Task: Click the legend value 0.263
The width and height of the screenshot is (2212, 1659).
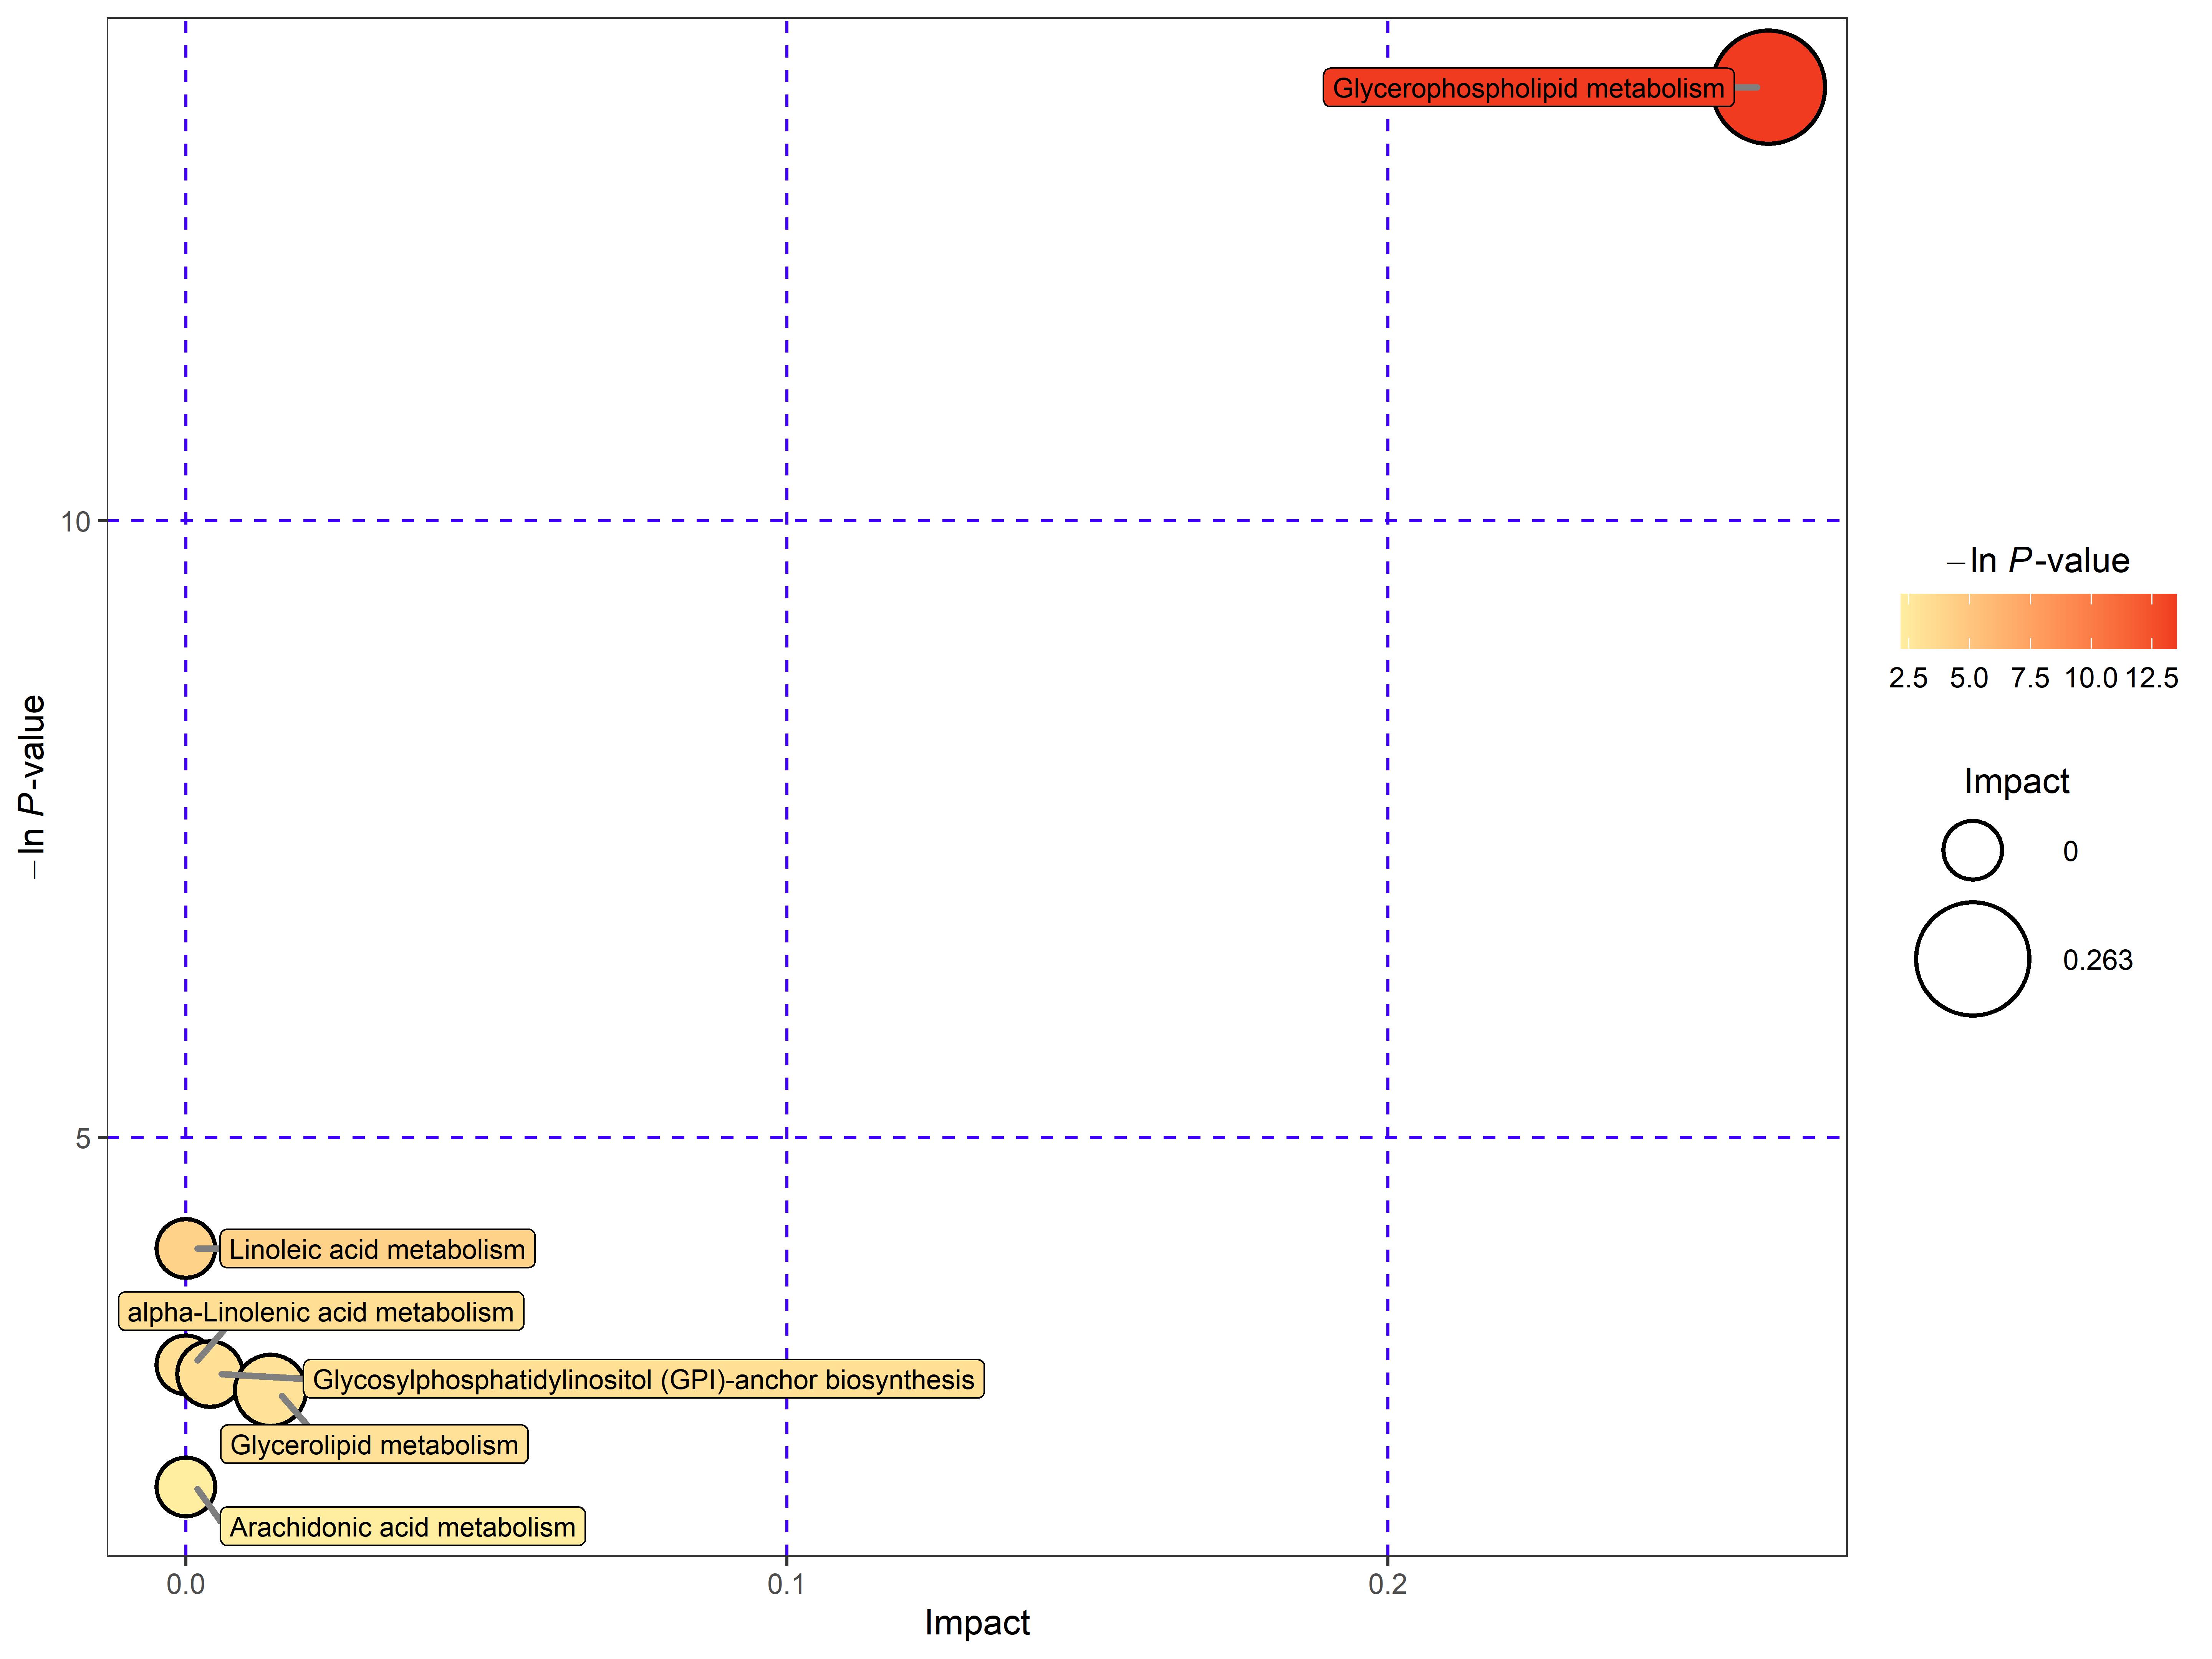Action: click(2097, 960)
